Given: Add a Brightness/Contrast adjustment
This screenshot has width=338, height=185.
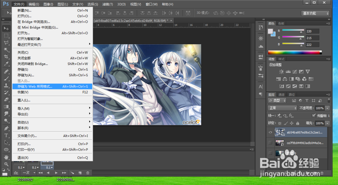Looking at the screenshot, I should 281,71.
